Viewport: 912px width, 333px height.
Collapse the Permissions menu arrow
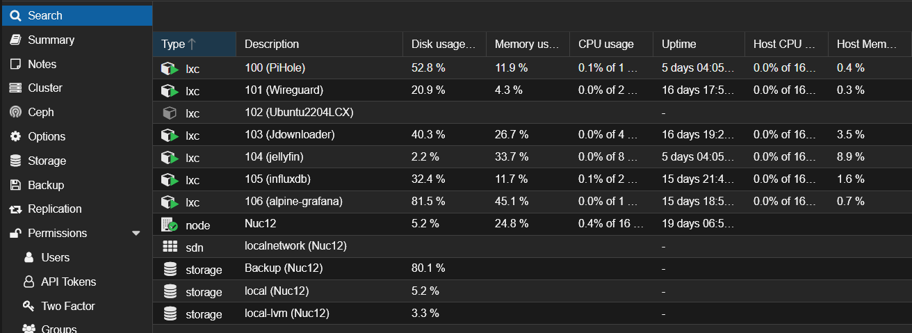[136, 234]
